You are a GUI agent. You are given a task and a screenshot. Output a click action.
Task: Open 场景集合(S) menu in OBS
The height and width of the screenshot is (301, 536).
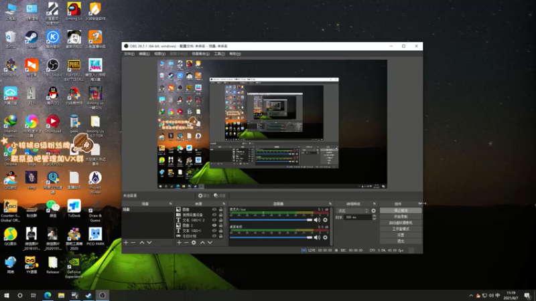pos(200,54)
